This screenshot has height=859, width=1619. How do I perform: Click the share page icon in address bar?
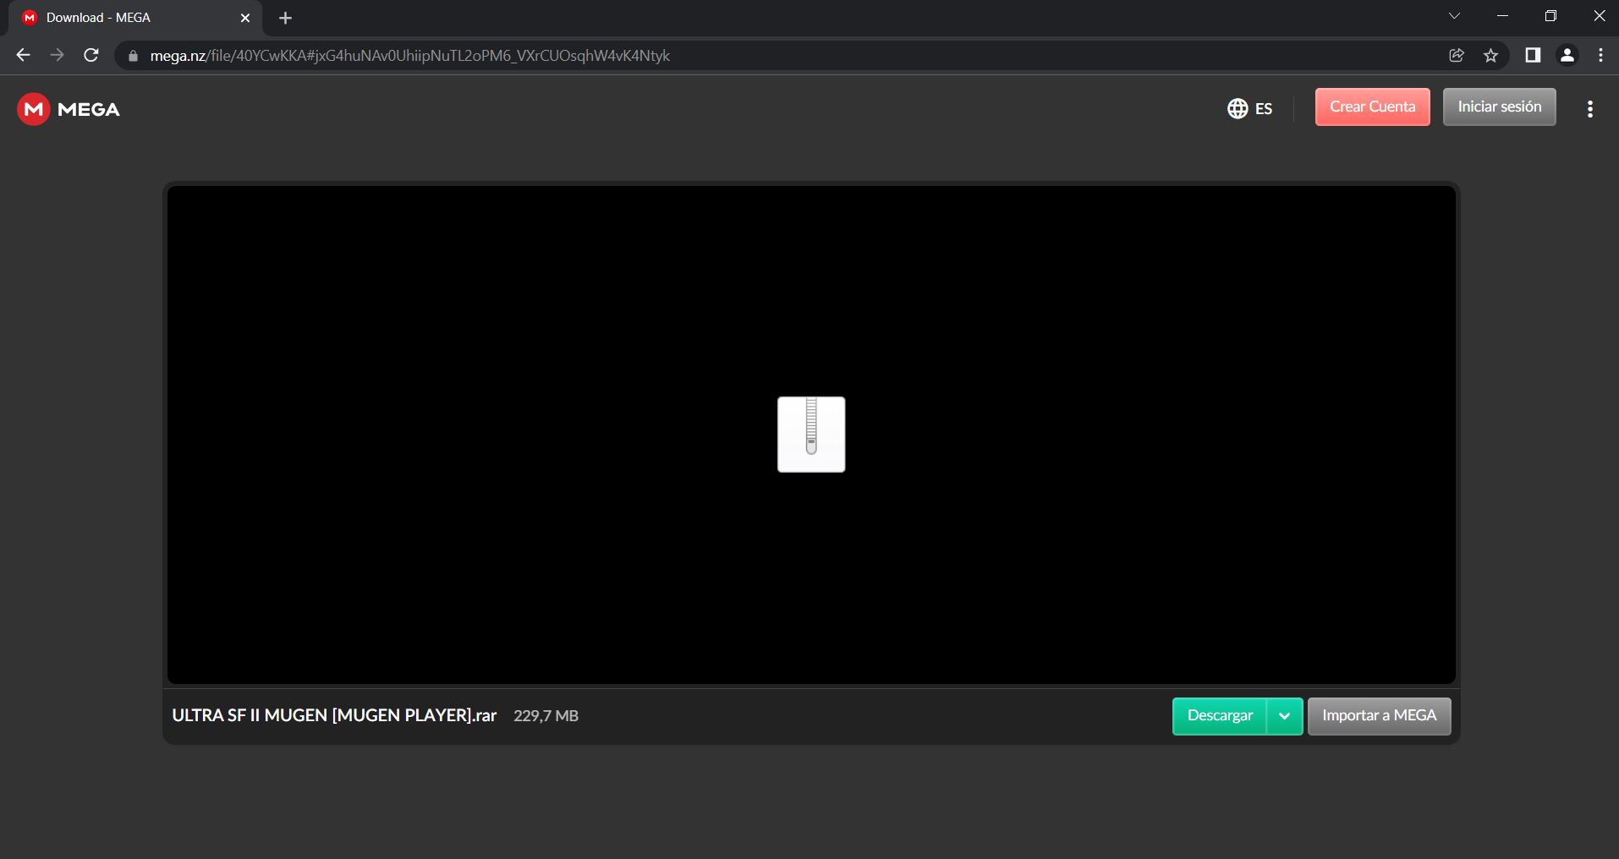[x=1457, y=56]
